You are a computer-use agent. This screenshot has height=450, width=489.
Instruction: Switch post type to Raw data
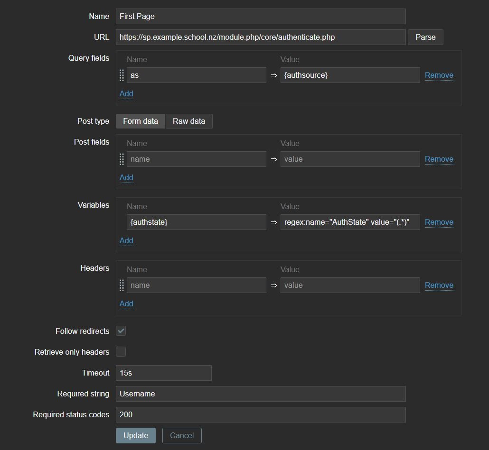188,121
